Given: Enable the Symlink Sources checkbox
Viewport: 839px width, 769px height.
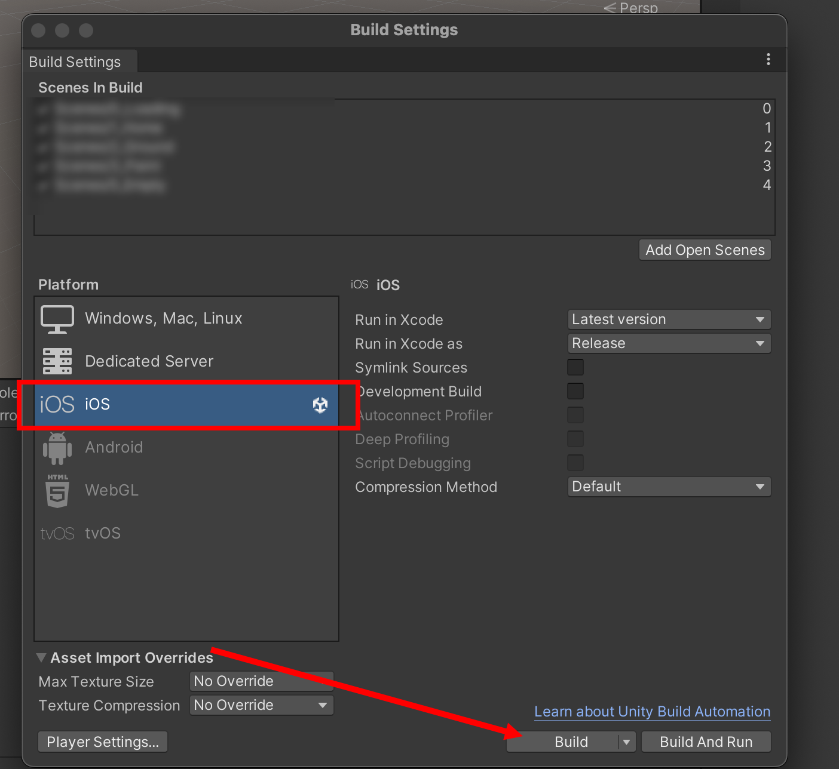Looking at the screenshot, I should pos(575,367).
